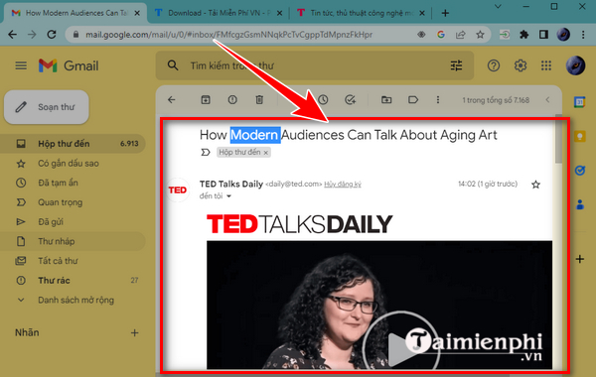Report this email as spam
The width and height of the screenshot is (596, 377).
pyautogui.click(x=232, y=100)
